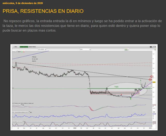Image resolution: width=166 pixels, height=136 pixels.
Task: Click the chart style icon in chart toolbar
Action: click(126, 49)
